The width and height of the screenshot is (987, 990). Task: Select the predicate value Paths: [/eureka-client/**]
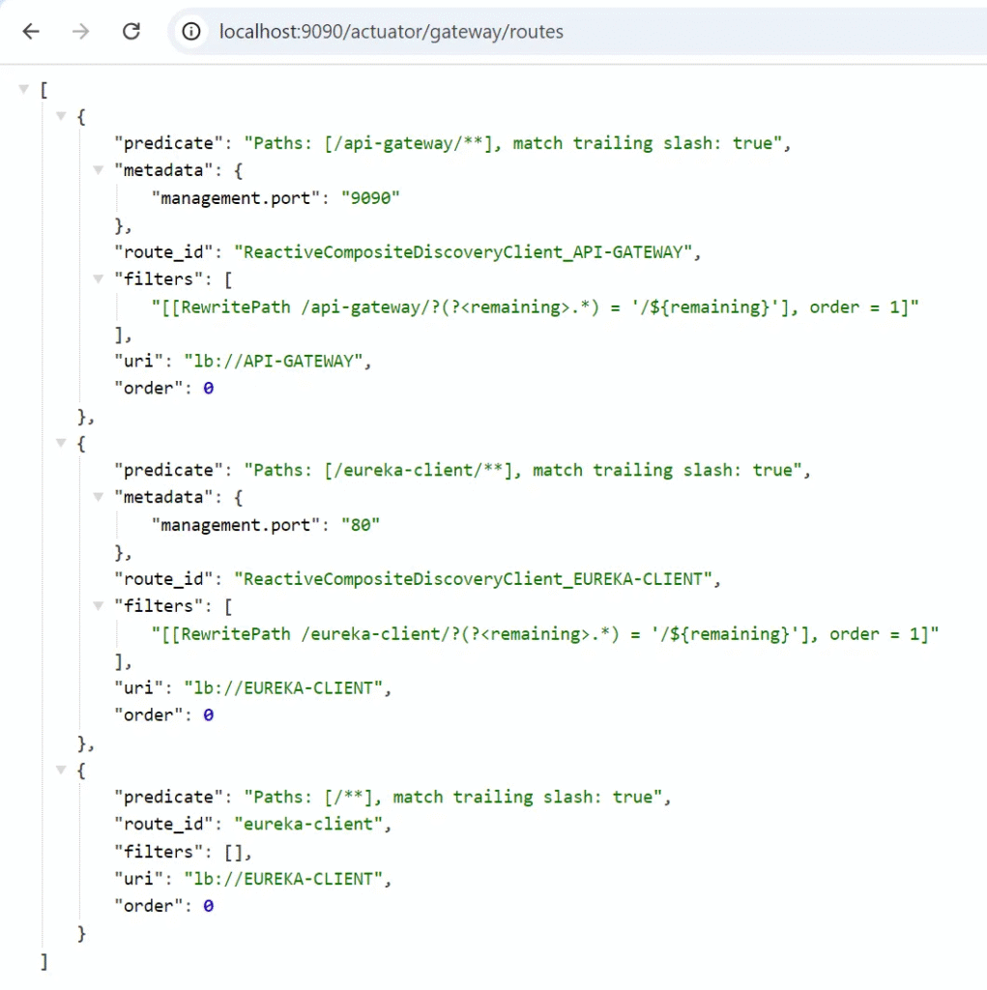point(523,471)
